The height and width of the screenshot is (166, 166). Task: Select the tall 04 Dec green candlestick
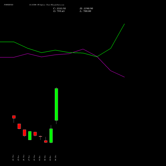tap(56, 104)
